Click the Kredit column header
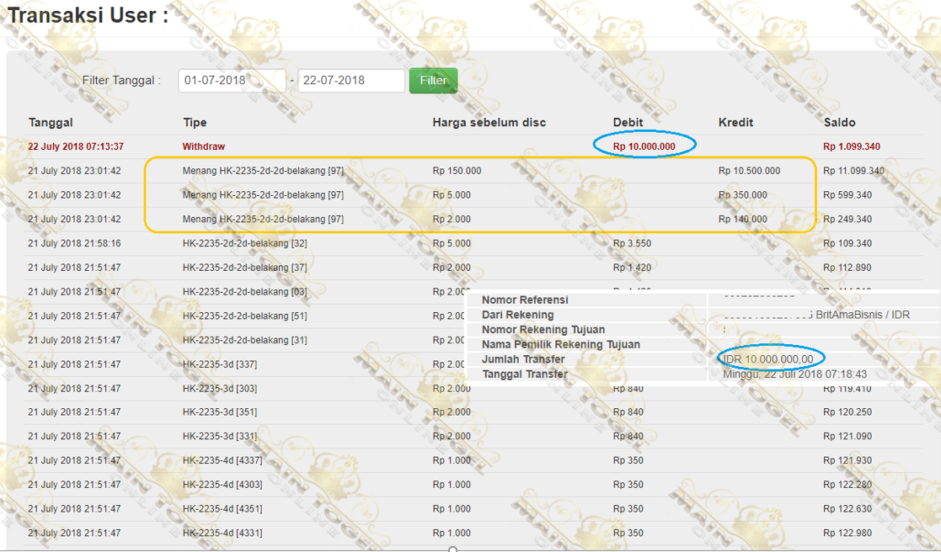 735,123
